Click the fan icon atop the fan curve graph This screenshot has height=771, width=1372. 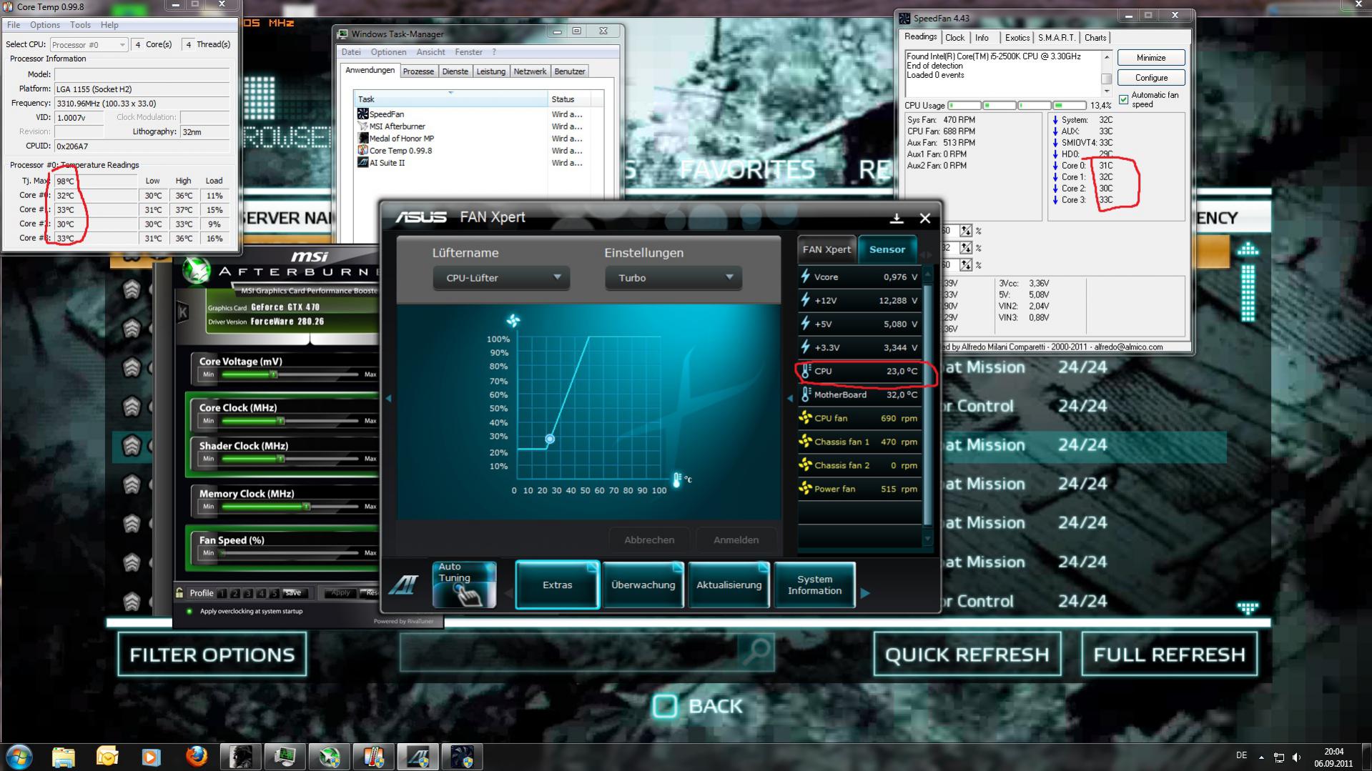[x=513, y=320]
